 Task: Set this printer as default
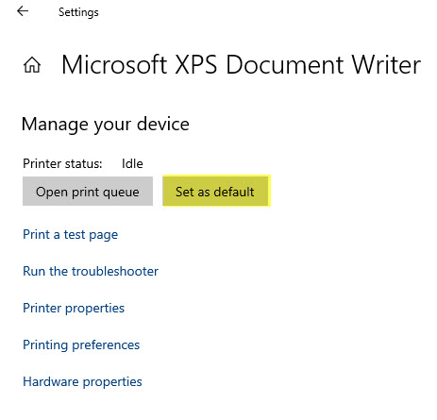(216, 191)
